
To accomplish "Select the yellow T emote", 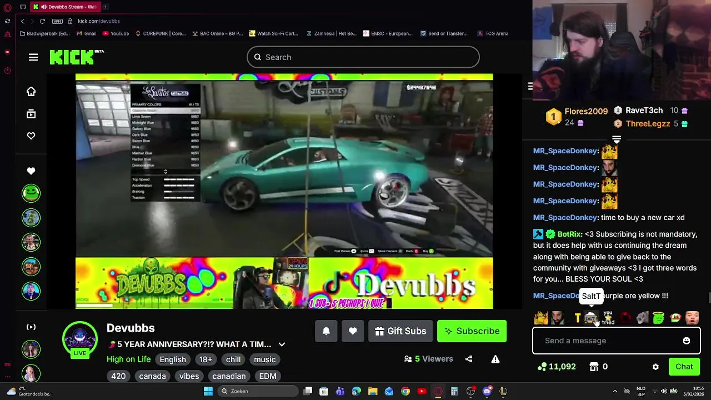I will tap(578, 318).
